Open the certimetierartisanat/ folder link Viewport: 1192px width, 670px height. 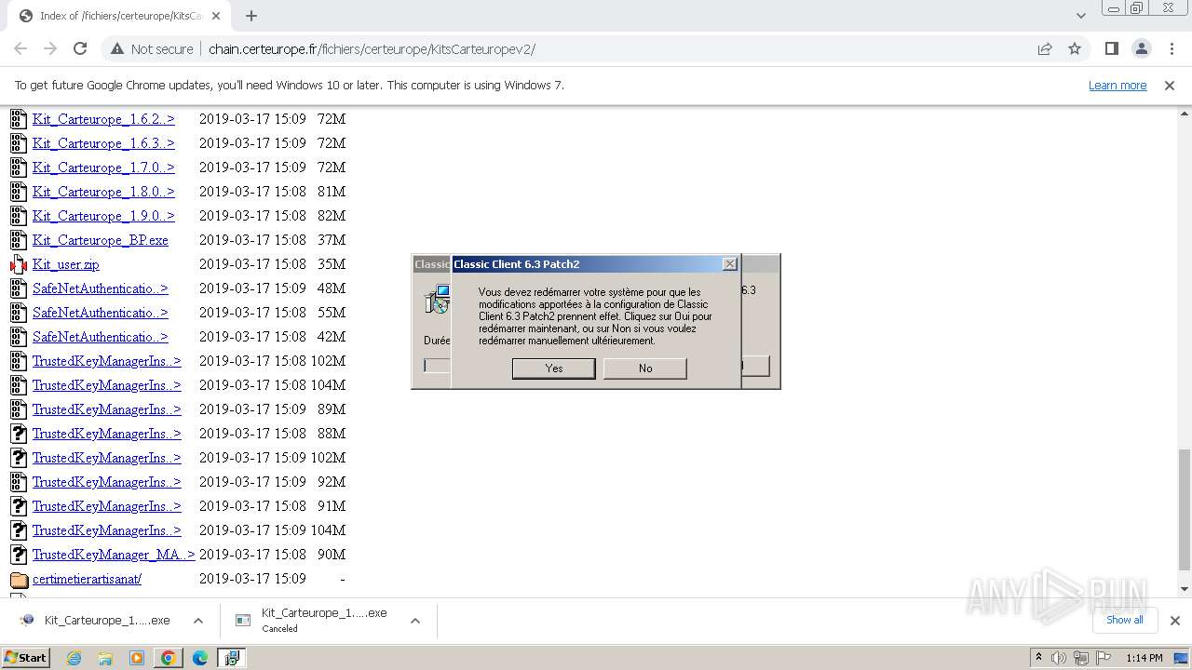(x=87, y=579)
